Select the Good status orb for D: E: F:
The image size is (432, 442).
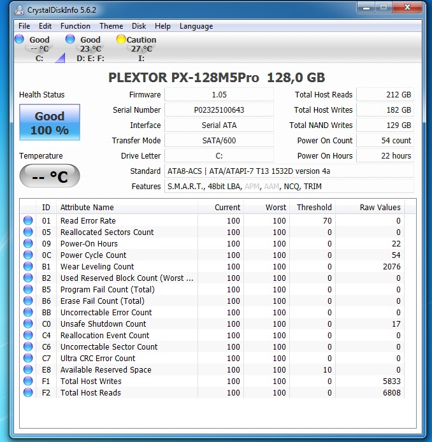tap(70, 39)
